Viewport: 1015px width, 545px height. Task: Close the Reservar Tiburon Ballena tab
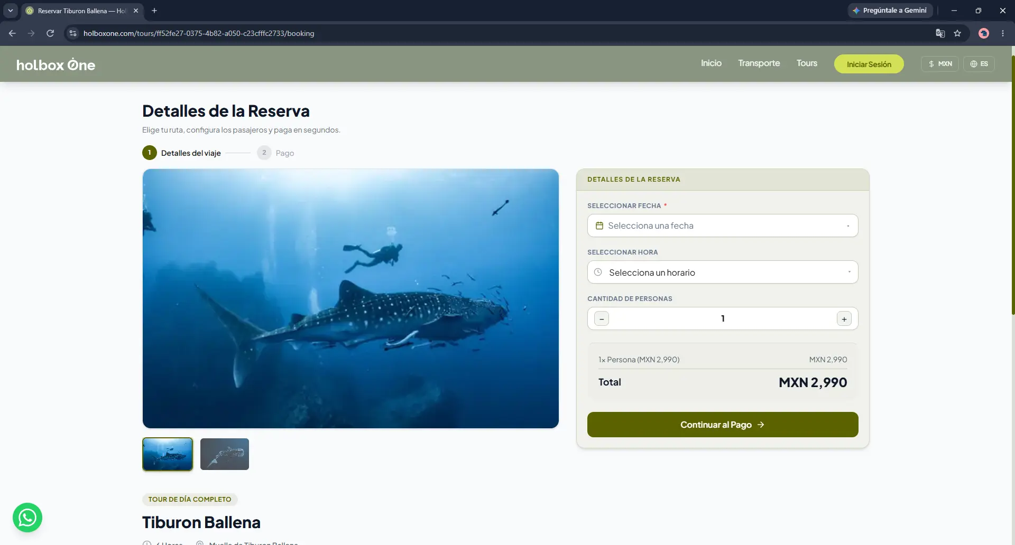pos(136,11)
